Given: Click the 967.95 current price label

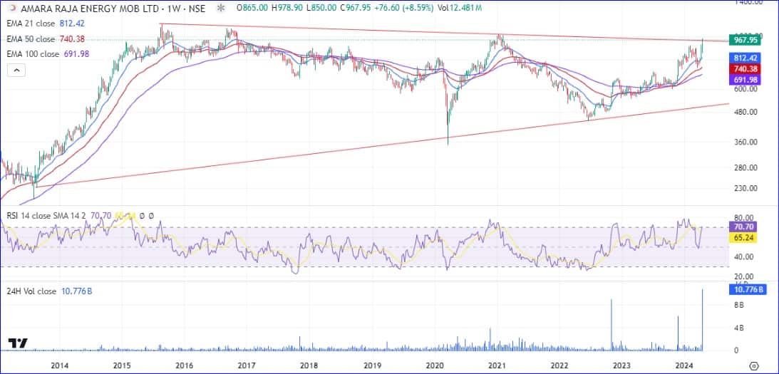Looking at the screenshot, I should (744, 40).
